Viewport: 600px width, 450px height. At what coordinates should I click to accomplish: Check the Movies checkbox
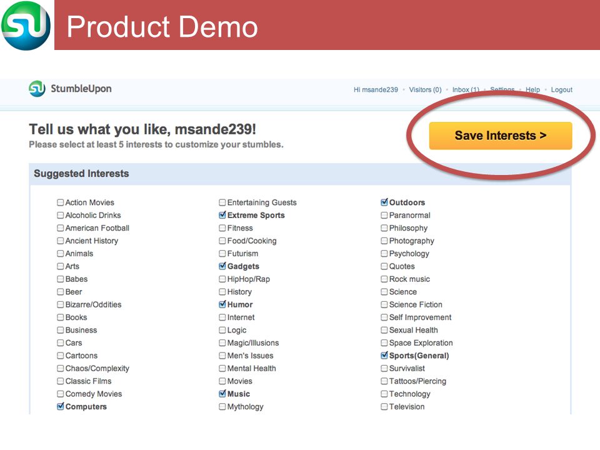point(222,381)
